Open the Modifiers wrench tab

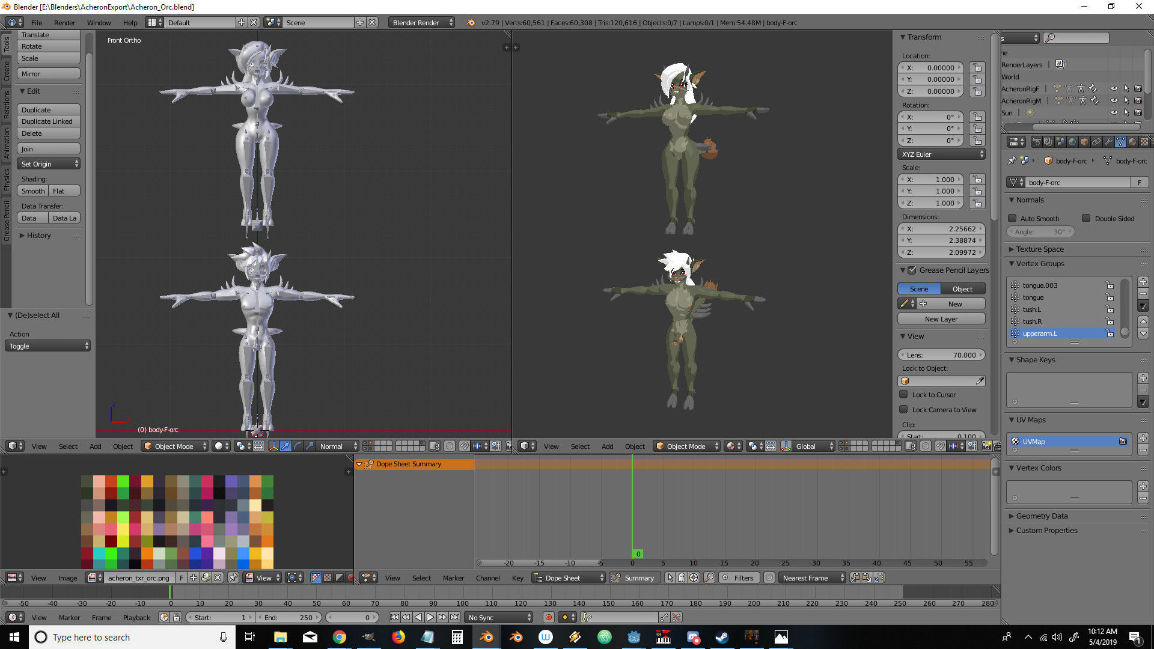[x=1108, y=142]
